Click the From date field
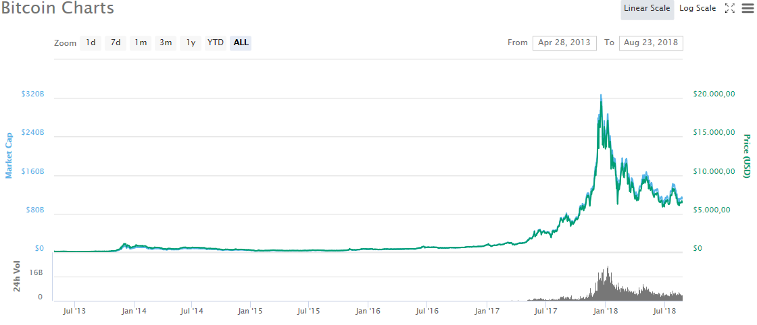The height and width of the screenshot is (325, 757). [564, 43]
